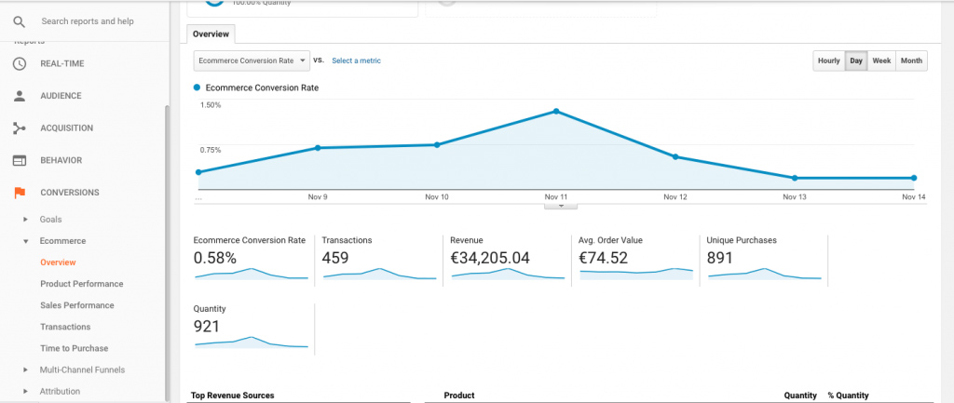
Task: Click the Acquisition branching icon
Action: (20, 128)
